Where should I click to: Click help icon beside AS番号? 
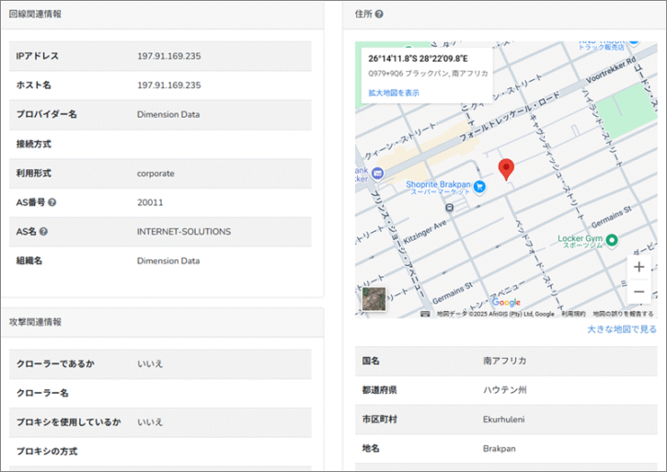click(52, 202)
